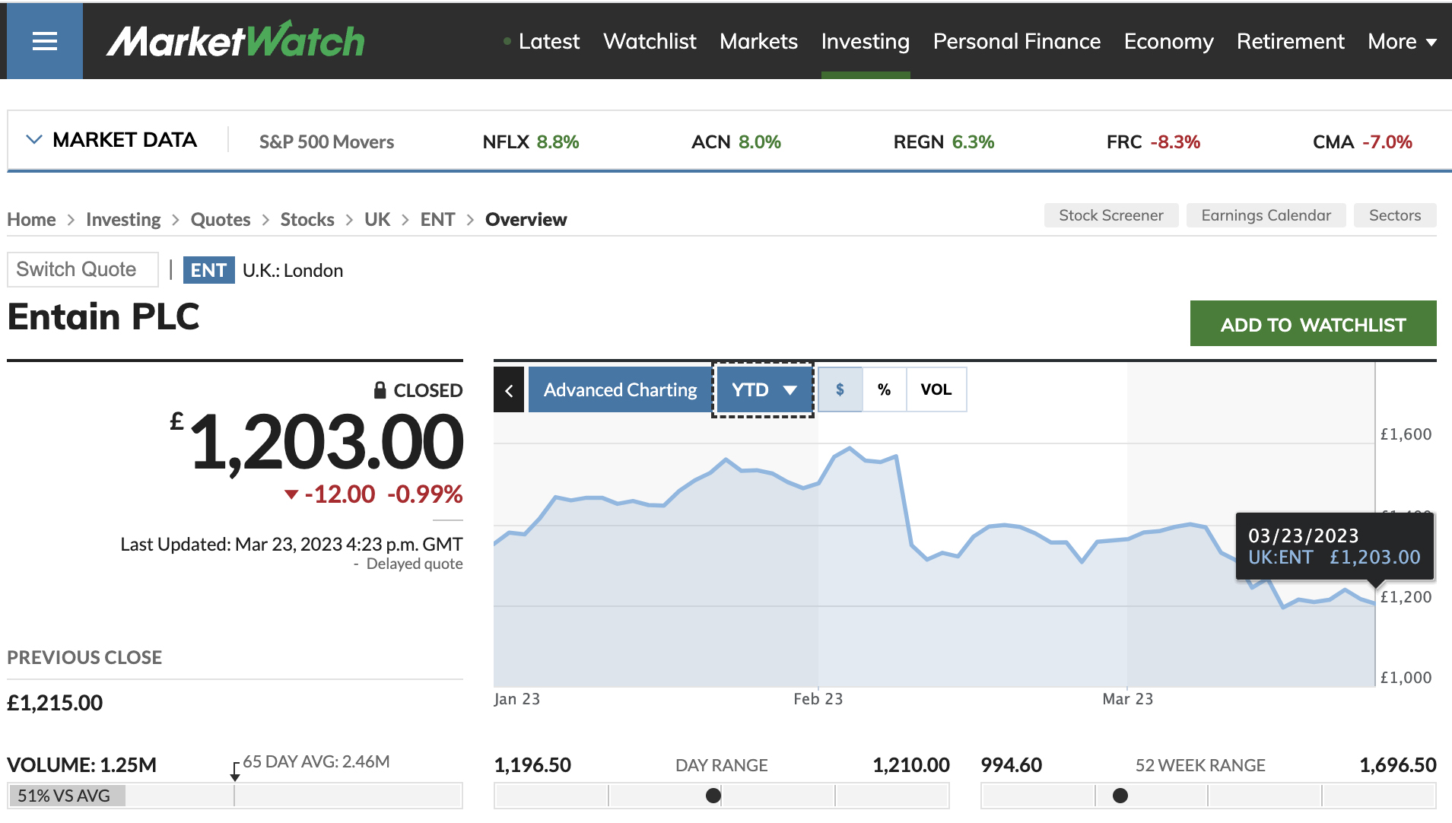Open REGN 6.3% mover
The width and height of the screenshot is (1452, 823).
[944, 142]
